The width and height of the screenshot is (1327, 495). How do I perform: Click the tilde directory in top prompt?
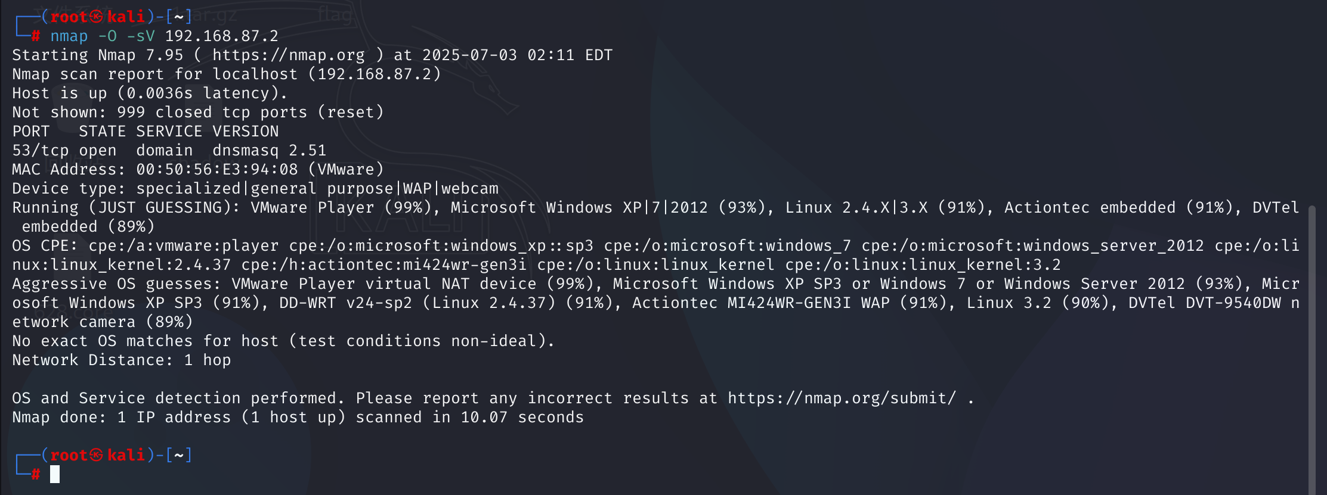[179, 17]
